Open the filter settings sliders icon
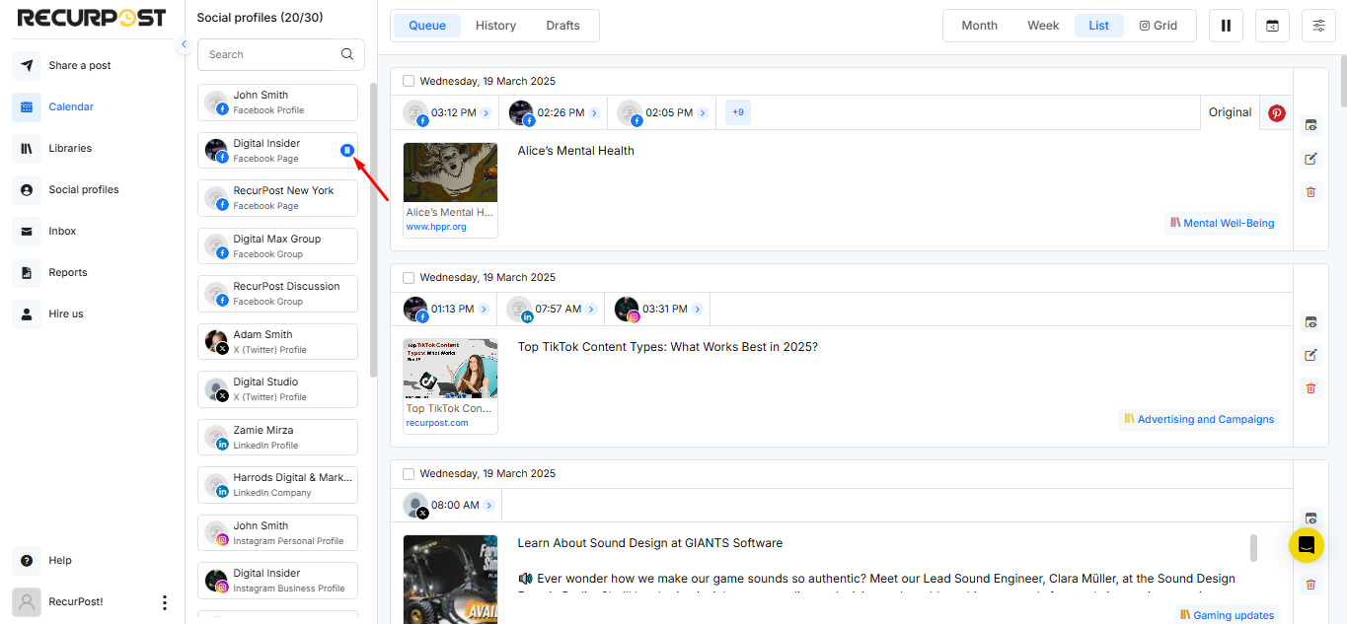Viewport: 1347px width, 624px height. pos(1318,26)
